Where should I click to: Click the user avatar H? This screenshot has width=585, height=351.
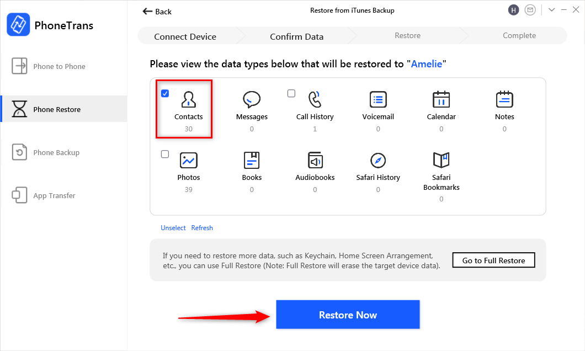point(514,10)
